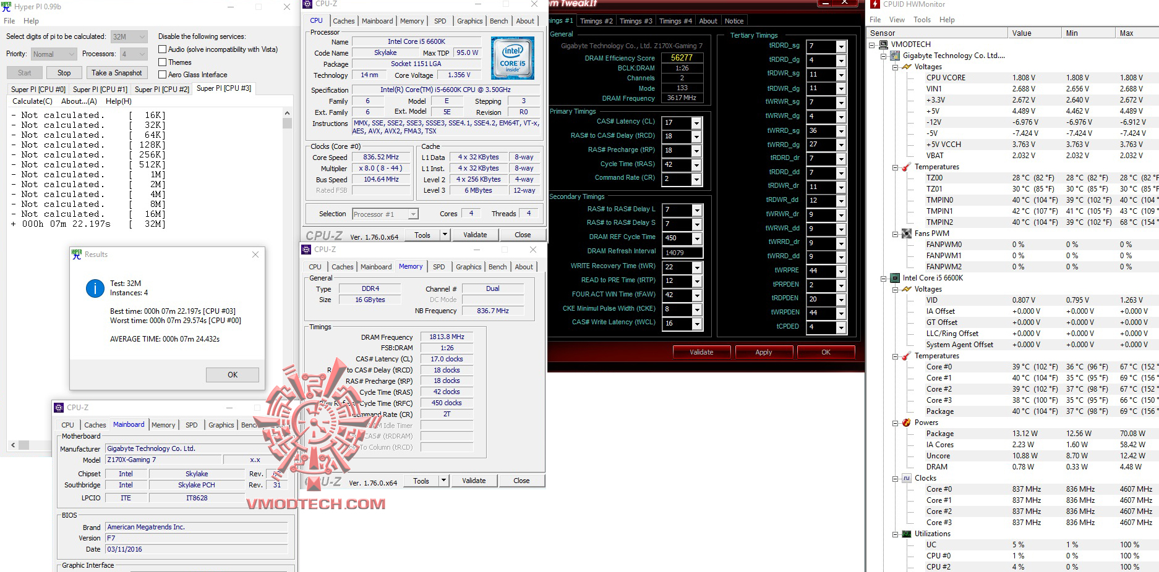Click the motherboard Temperatures thermometer icon
This screenshot has width=1159, height=572.
[x=907, y=167]
